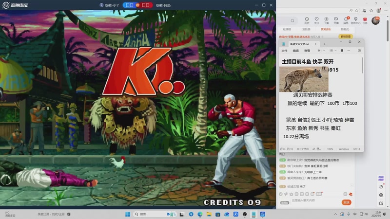Image resolution: width=390 pixels, height=219 pixels.
Task: Click the orange 发送 send button
Action: 346,202
